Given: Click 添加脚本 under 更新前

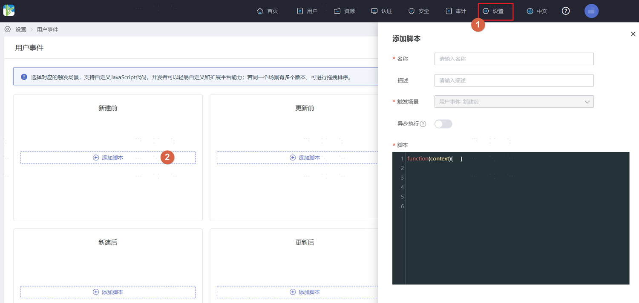Looking at the screenshot, I should click(305, 158).
